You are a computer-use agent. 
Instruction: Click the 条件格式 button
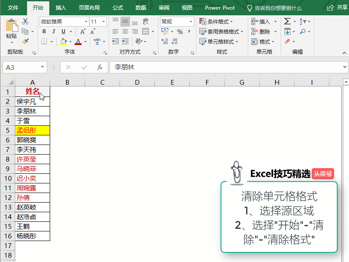tap(216, 21)
